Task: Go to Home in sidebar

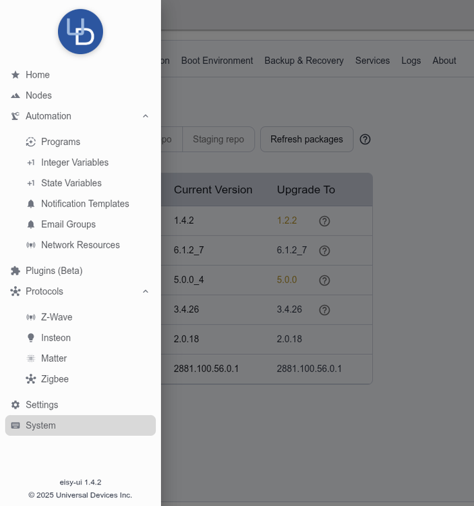Action: click(80, 75)
